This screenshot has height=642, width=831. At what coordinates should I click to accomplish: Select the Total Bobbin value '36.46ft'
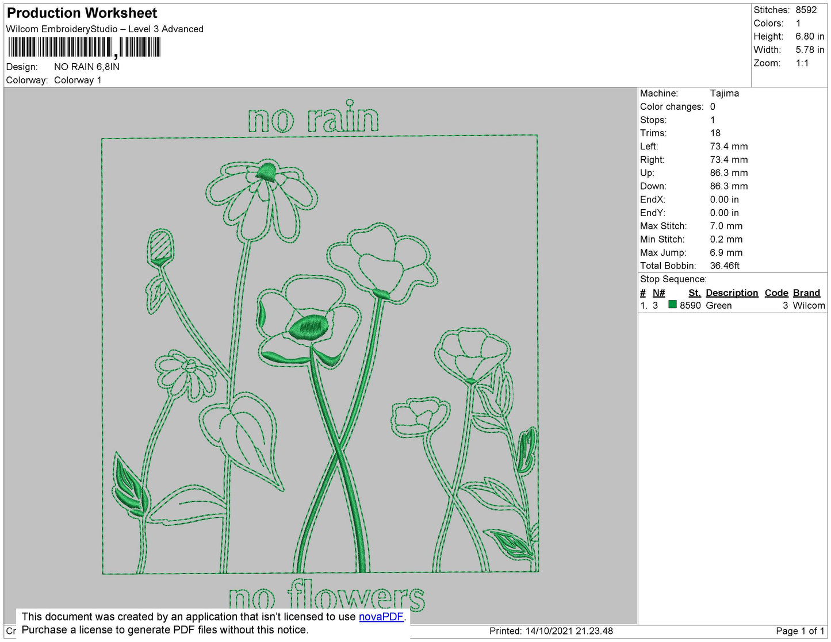[x=725, y=266]
